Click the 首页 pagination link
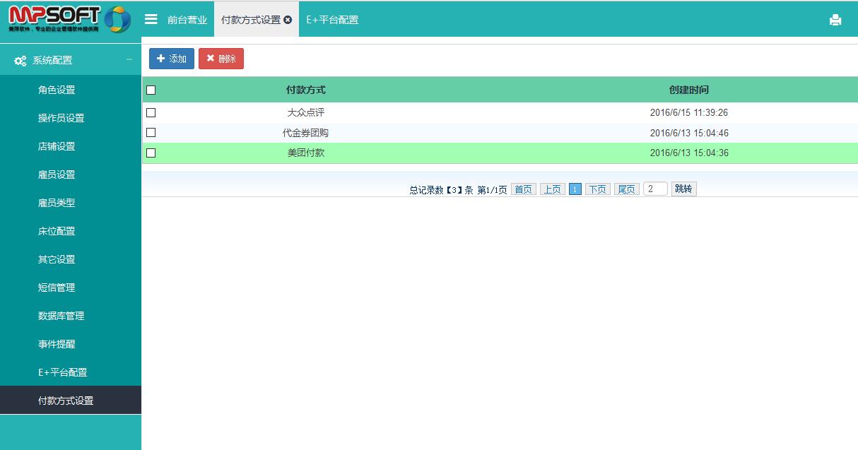 pos(523,189)
